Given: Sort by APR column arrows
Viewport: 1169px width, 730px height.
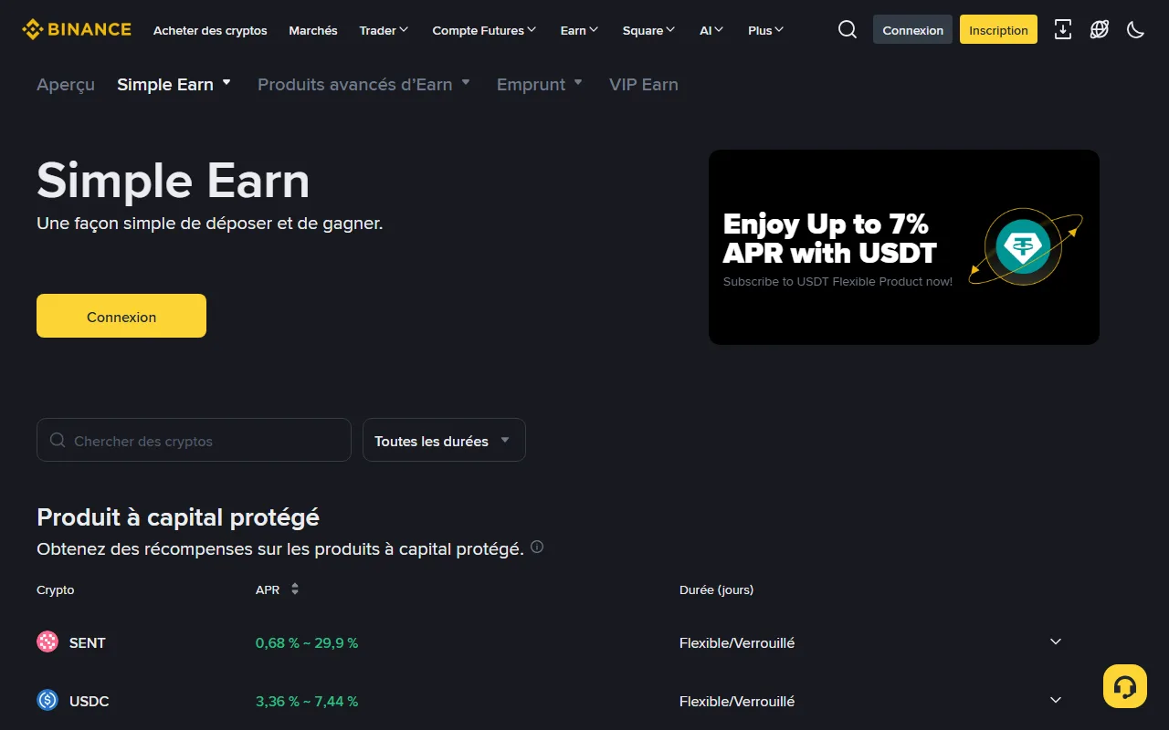Looking at the screenshot, I should (295, 589).
